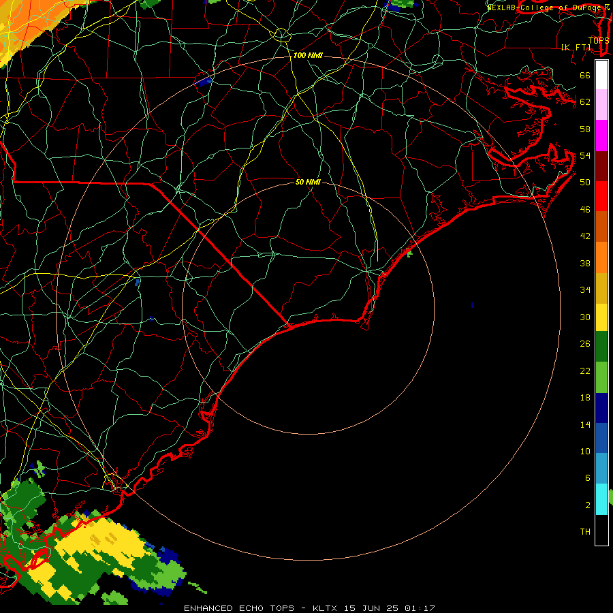The width and height of the screenshot is (613, 613).
Task: Click the '62' legend value
Action: point(585,102)
